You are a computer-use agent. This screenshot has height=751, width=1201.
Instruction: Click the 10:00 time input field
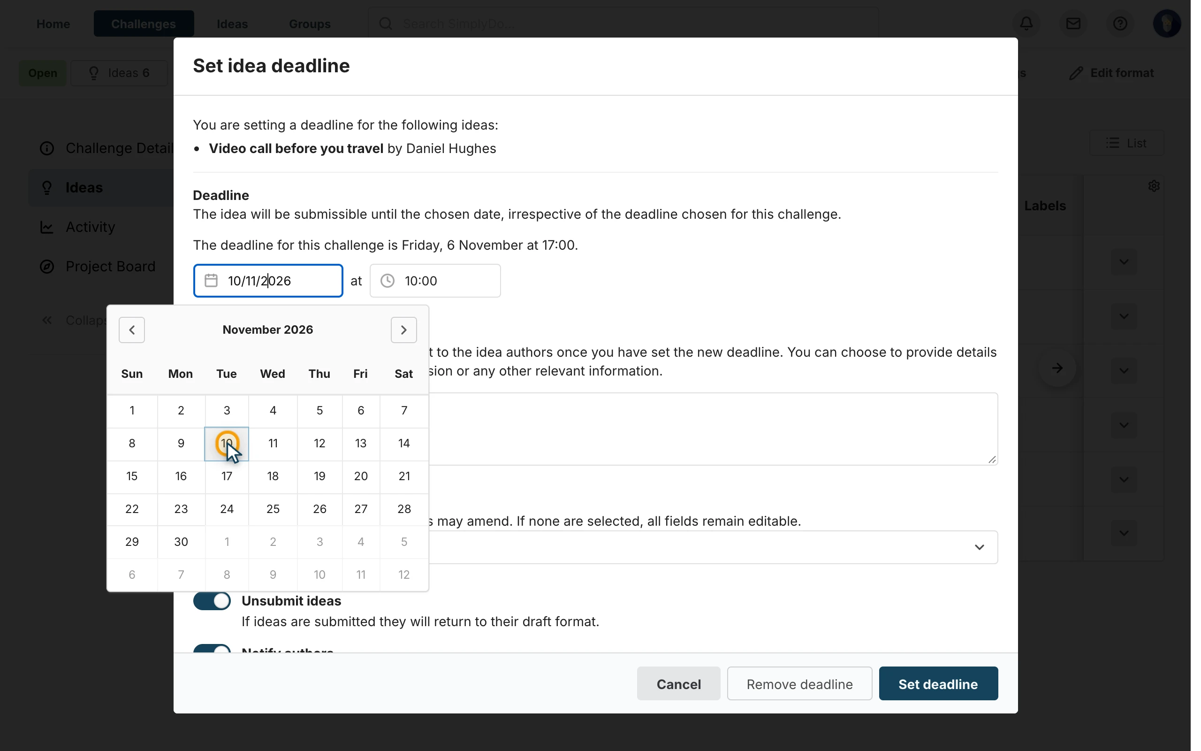(x=435, y=281)
